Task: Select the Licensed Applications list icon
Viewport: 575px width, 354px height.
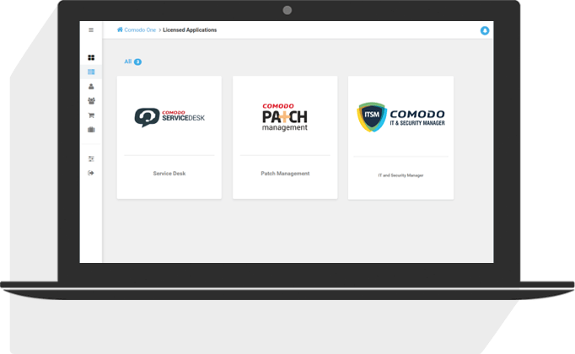Action: [x=91, y=72]
